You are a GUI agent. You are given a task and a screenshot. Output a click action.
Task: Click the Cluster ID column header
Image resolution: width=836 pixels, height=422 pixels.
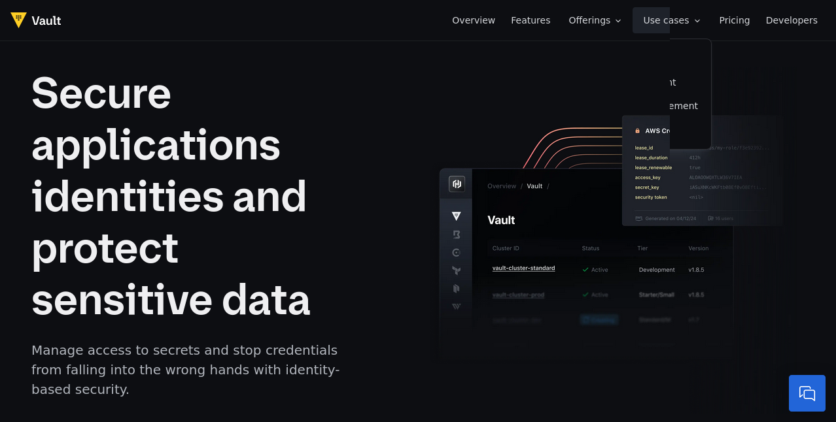click(506, 248)
